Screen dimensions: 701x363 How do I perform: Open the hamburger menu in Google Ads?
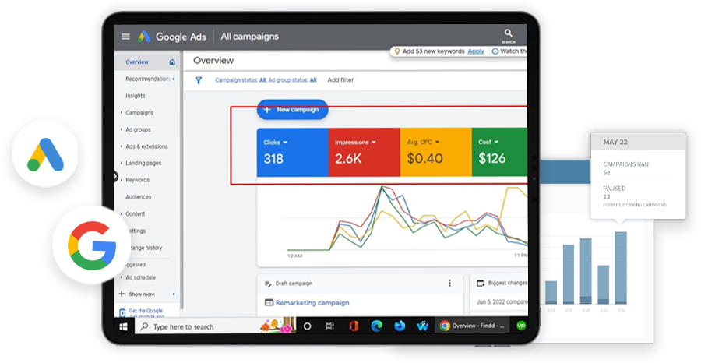[x=125, y=37]
